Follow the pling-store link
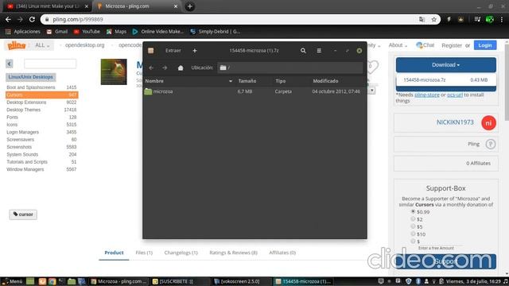509x286 pixels. pyautogui.click(x=427, y=95)
